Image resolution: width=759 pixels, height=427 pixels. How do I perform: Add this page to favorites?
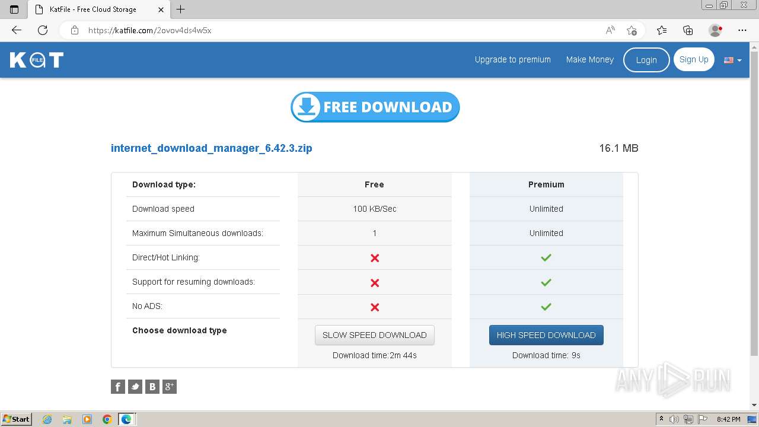pos(632,30)
